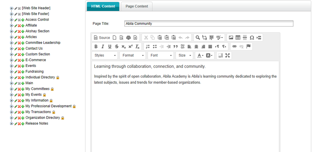Insert a horizontal line
Viewport: 313px width, 152px height.
(245, 37)
